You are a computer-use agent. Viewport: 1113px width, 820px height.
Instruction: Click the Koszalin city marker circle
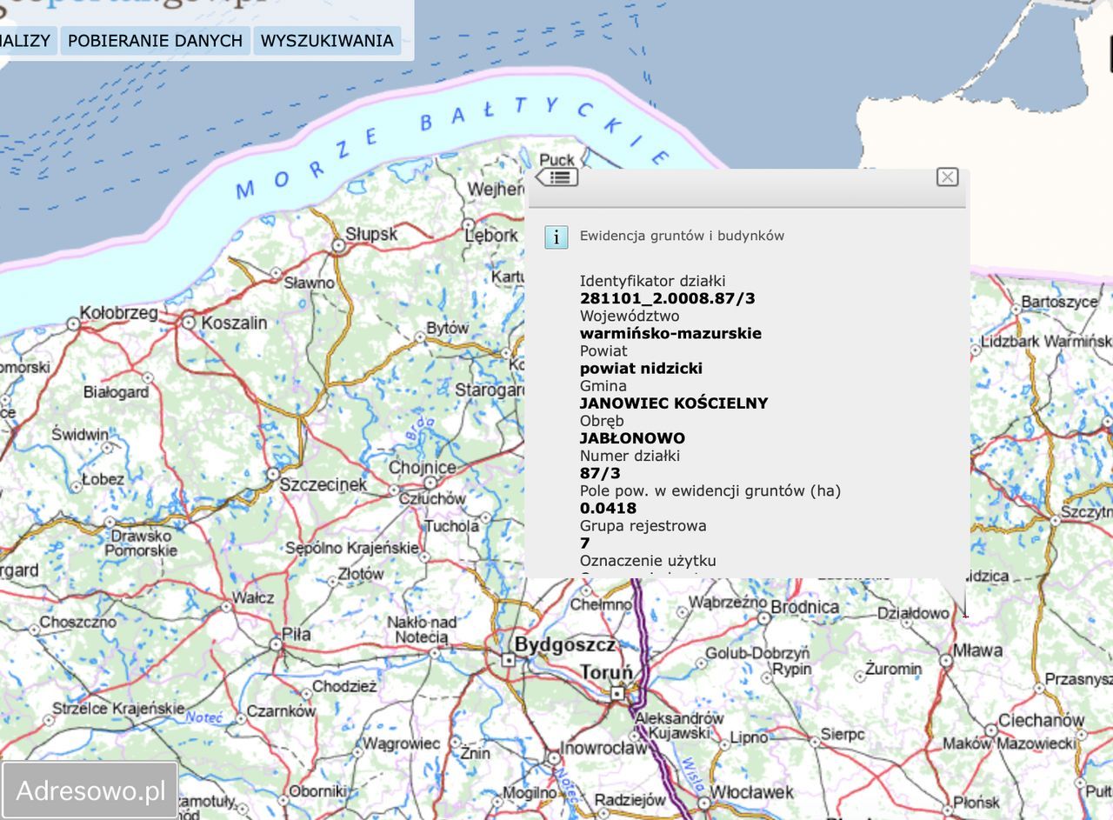189,322
